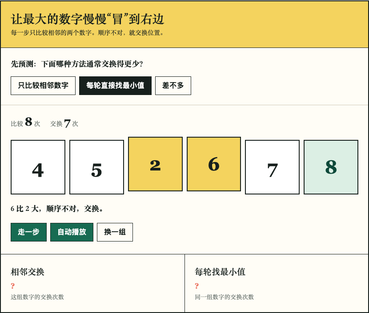Click the subtitle 每一步只比较相邻的两个数字
Screen dimensions: 369x313
click(87, 33)
